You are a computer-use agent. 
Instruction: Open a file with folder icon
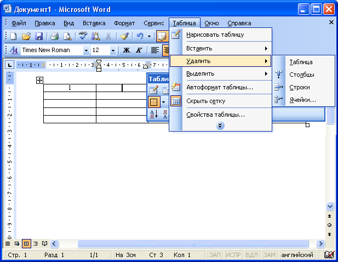point(26,36)
